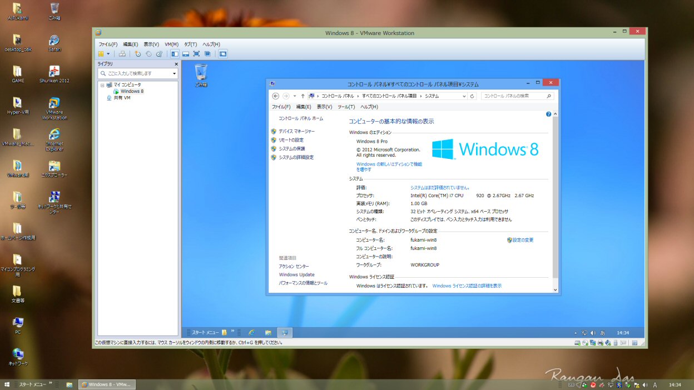Click the up-level arrow in address bar
Viewport: 694px width, 390px height.
pyautogui.click(x=303, y=96)
